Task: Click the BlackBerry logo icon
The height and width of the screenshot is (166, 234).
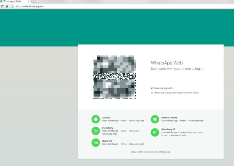Action: point(96,131)
